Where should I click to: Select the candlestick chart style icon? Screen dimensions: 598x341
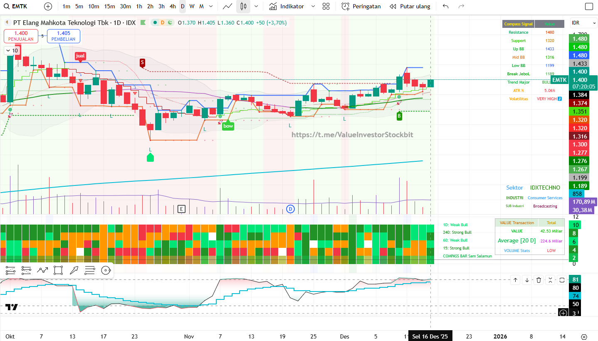243,6
